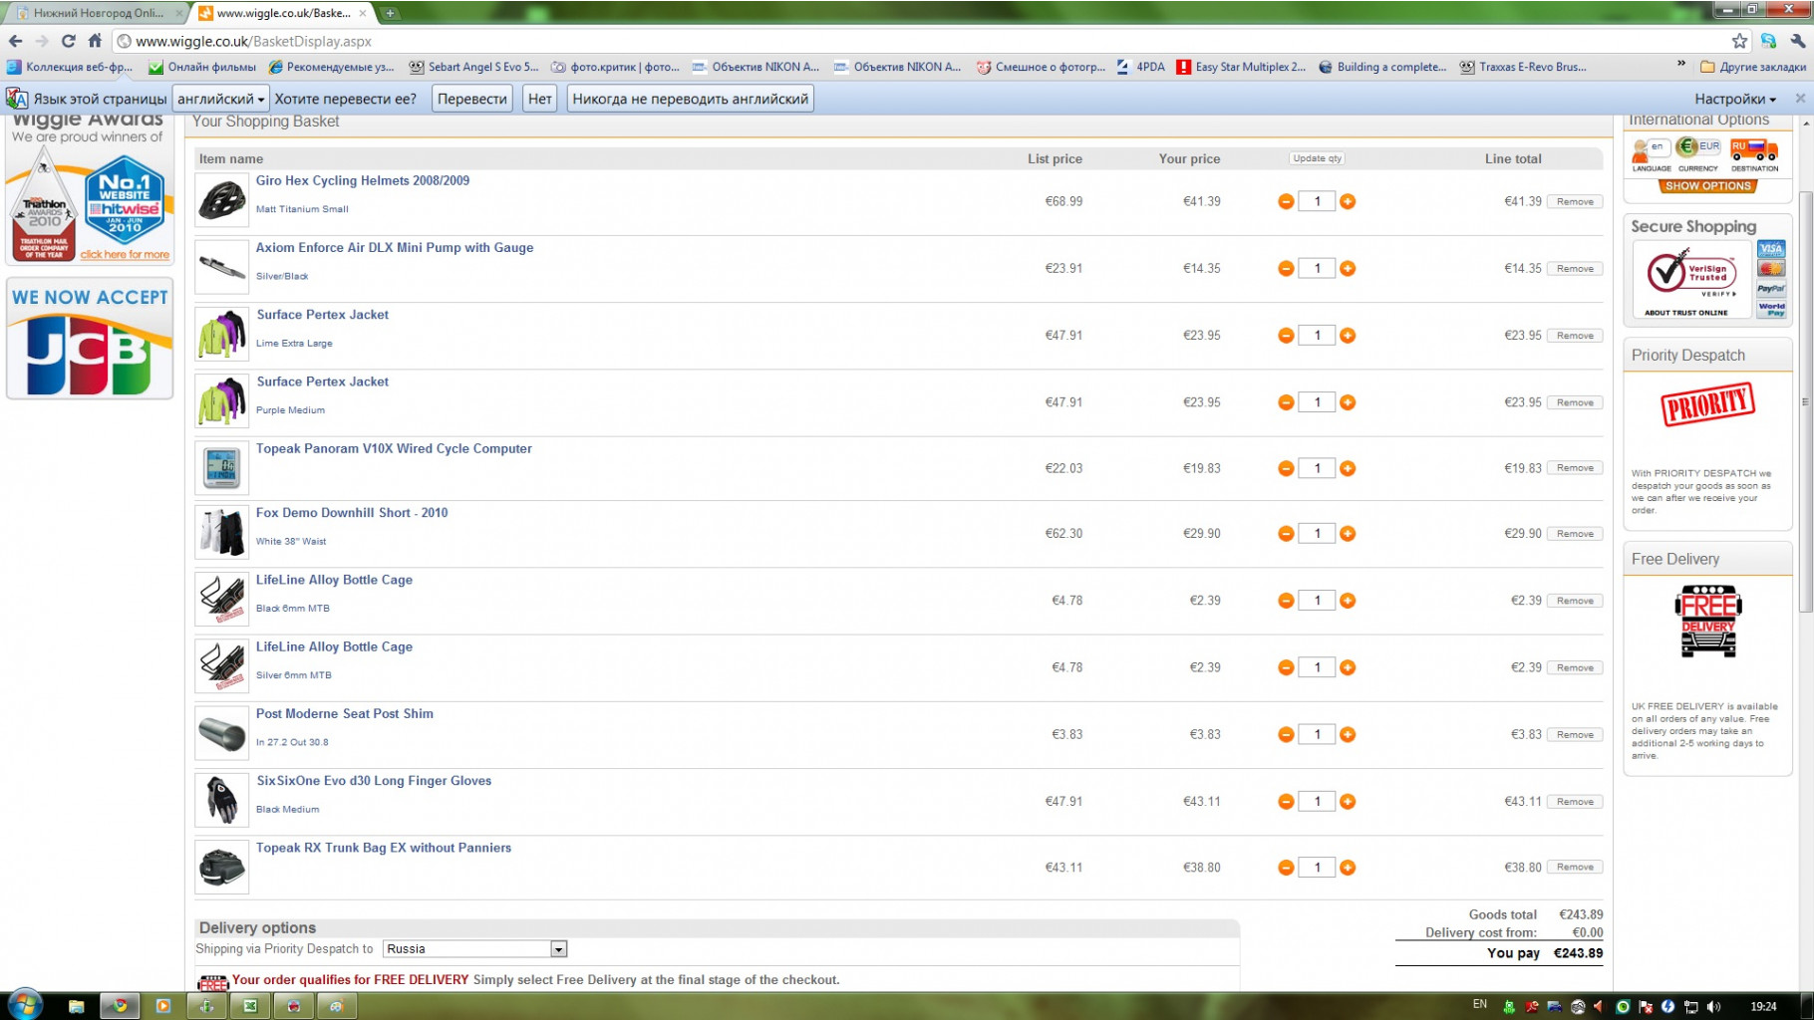This screenshot has height=1020, width=1814.
Task: Click the Update qty button
Action: click(x=1317, y=158)
